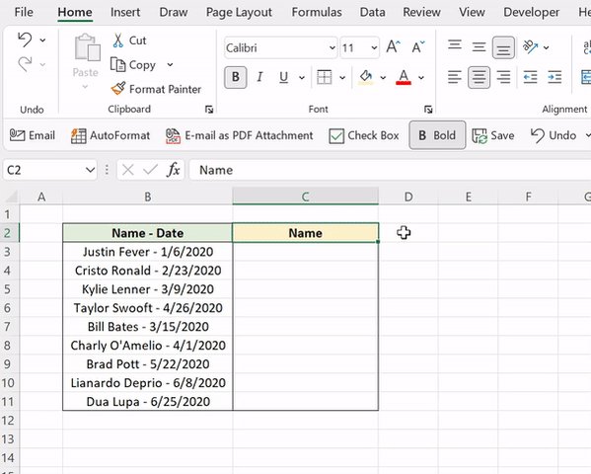Click the Increase Indent icon
Image resolution: width=591 pixels, height=474 pixels.
coord(554,77)
